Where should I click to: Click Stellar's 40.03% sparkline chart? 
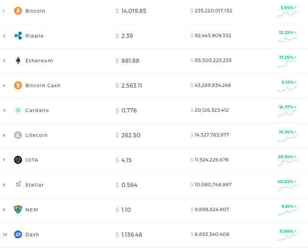[287, 188]
